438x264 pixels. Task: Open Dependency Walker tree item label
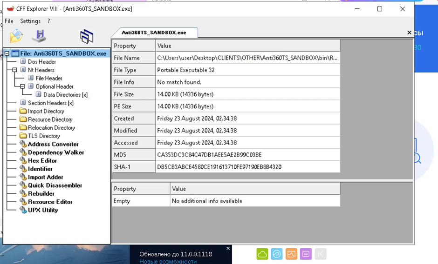click(x=56, y=152)
